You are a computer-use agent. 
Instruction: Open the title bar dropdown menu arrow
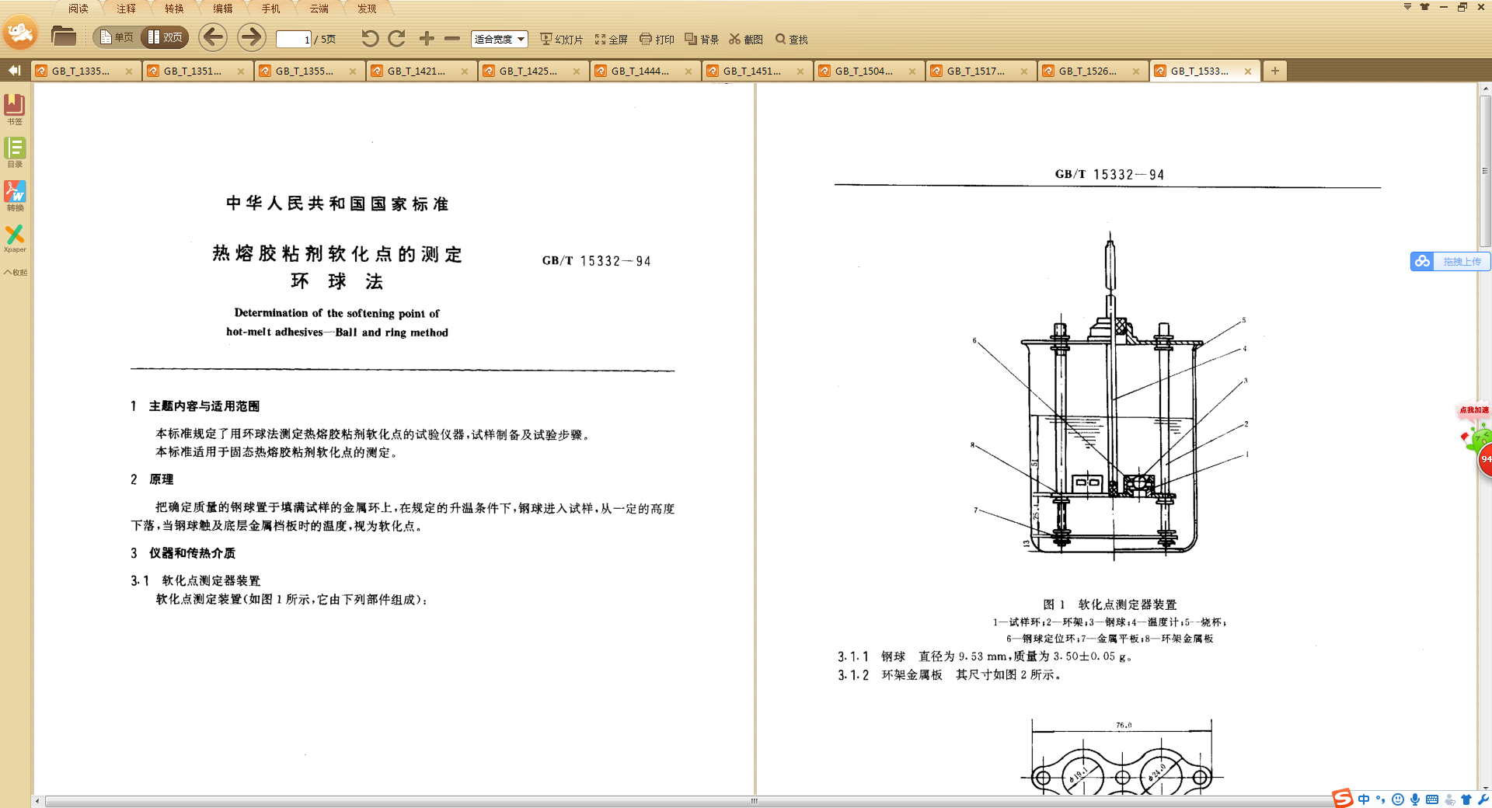click(x=1407, y=7)
